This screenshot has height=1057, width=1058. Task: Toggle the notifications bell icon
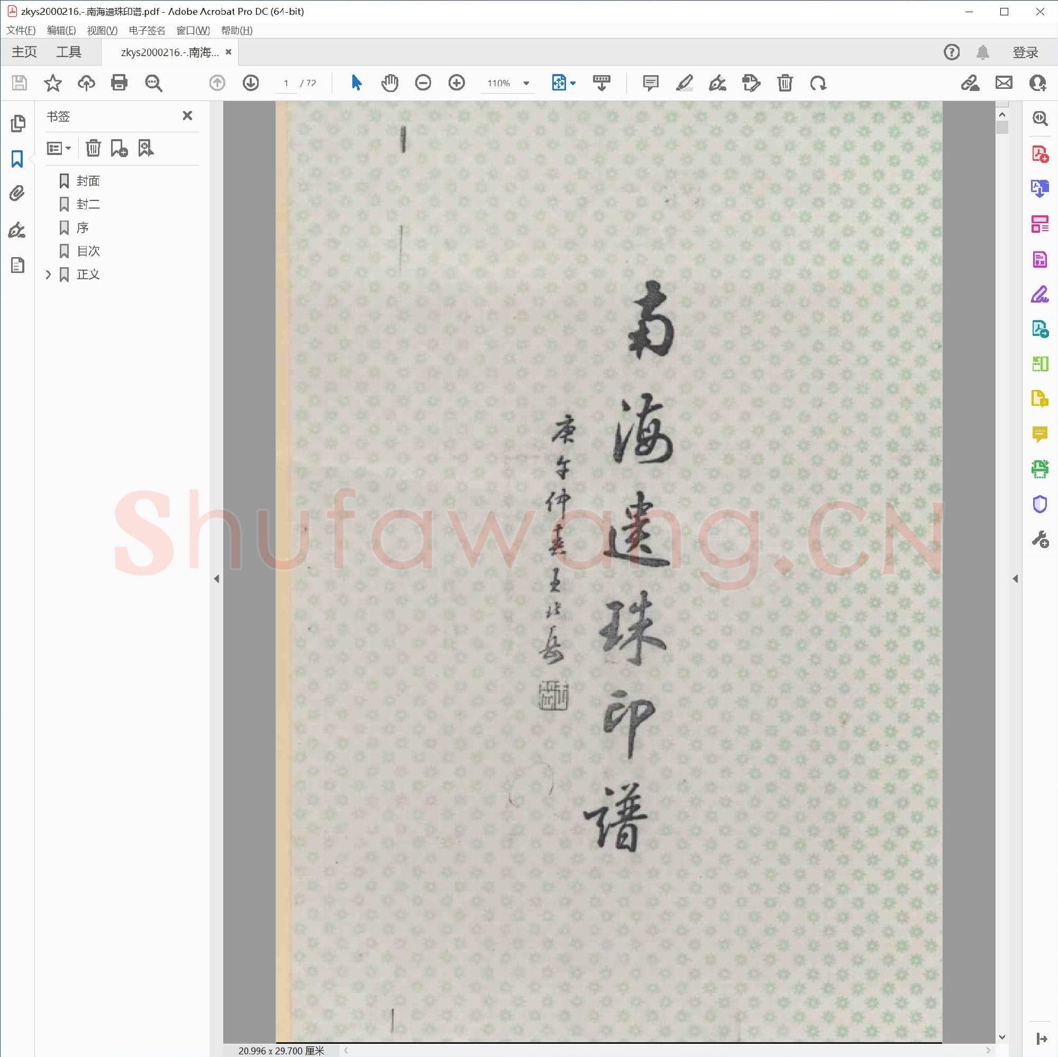[x=982, y=52]
